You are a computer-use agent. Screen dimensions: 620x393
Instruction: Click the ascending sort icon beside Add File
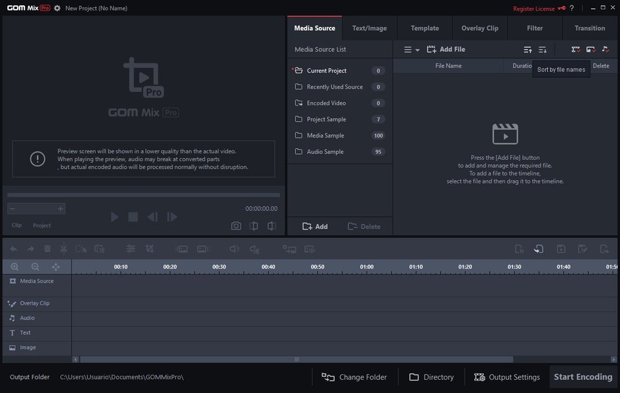[527, 50]
